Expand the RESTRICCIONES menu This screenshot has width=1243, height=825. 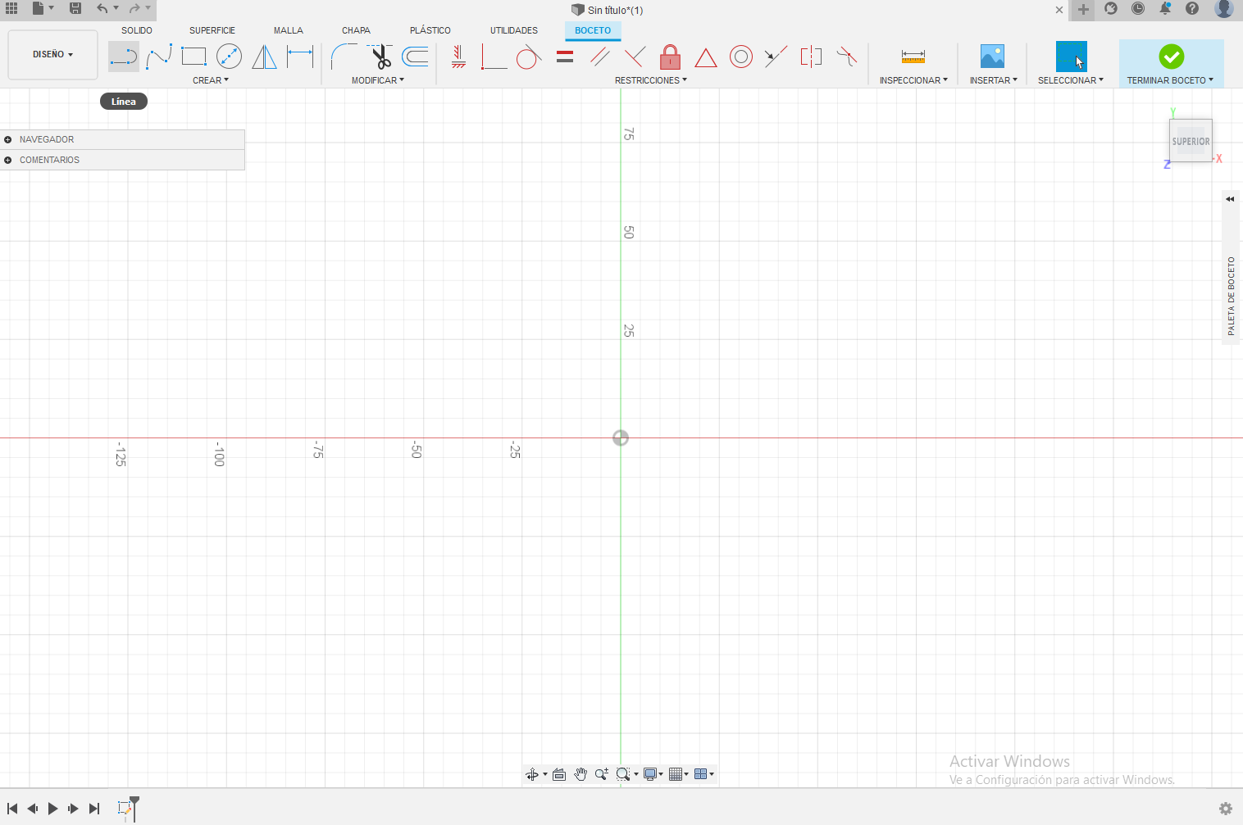(x=651, y=80)
